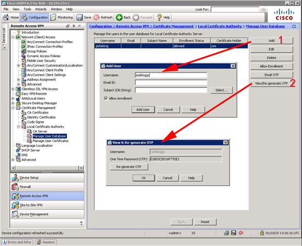Select IPsec Connection Profiles tree item
This screenshot has height=246, width=302.
click(45, 47)
